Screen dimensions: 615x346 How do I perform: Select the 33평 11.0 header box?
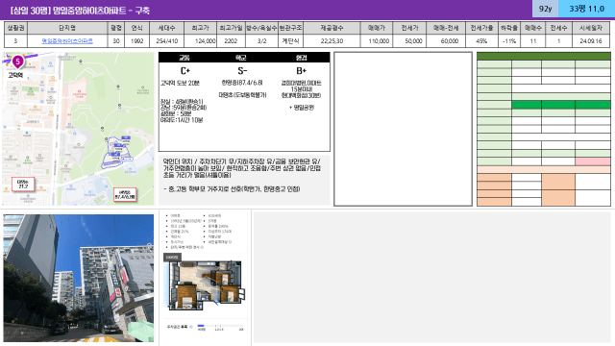(586, 9)
